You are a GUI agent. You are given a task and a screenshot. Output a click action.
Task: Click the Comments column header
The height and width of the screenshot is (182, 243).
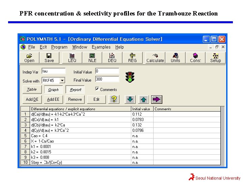pyautogui.click(x=187, y=109)
